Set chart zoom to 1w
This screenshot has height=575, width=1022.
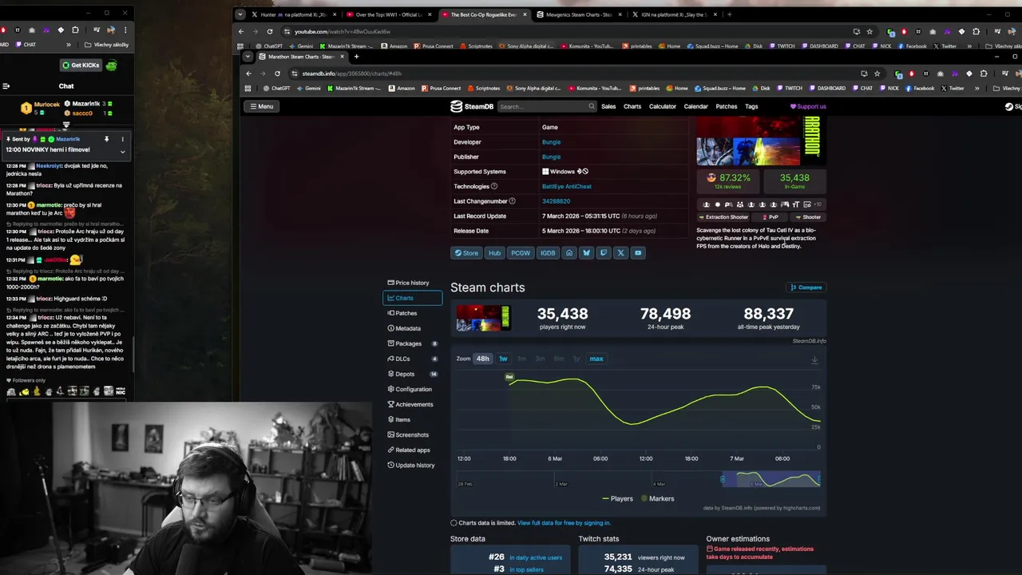point(503,359)
